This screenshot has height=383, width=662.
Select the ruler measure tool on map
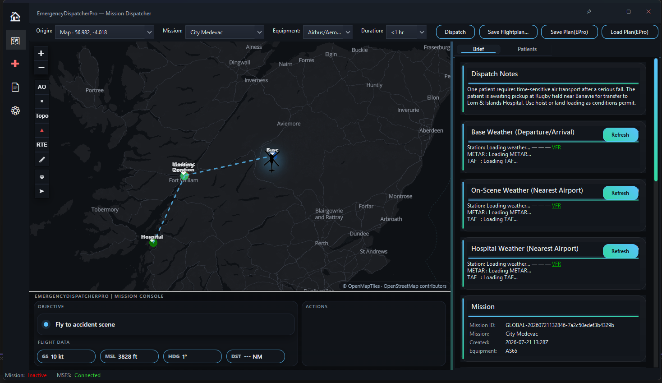[42, 159]
